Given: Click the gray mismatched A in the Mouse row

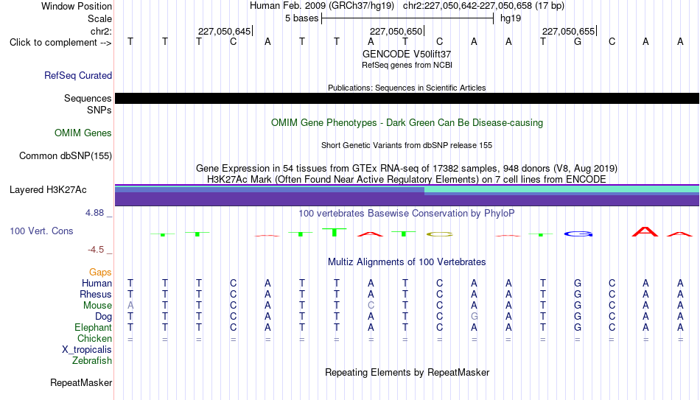Looking at the screenshot, I should tap(130, 306).
